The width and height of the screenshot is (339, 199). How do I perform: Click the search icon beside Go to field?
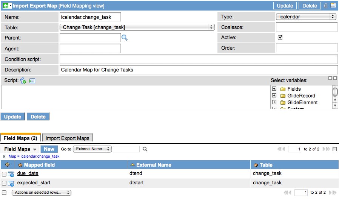click(x=145, y=149)
